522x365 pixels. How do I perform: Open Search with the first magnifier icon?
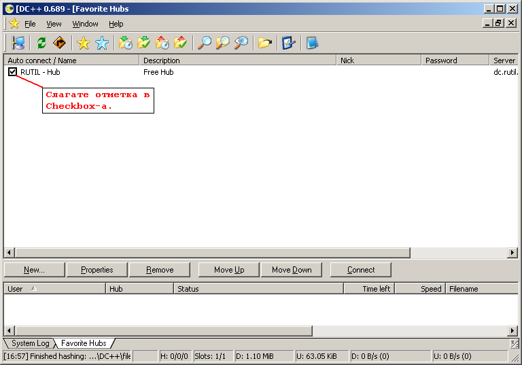click(205, 43)
